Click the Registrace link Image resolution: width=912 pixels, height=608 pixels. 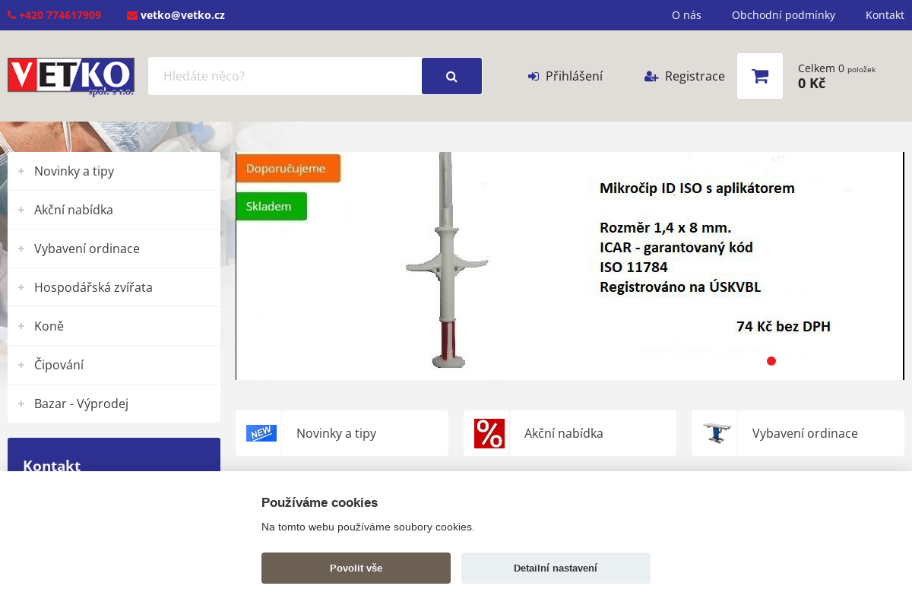(x=684, y=76)
